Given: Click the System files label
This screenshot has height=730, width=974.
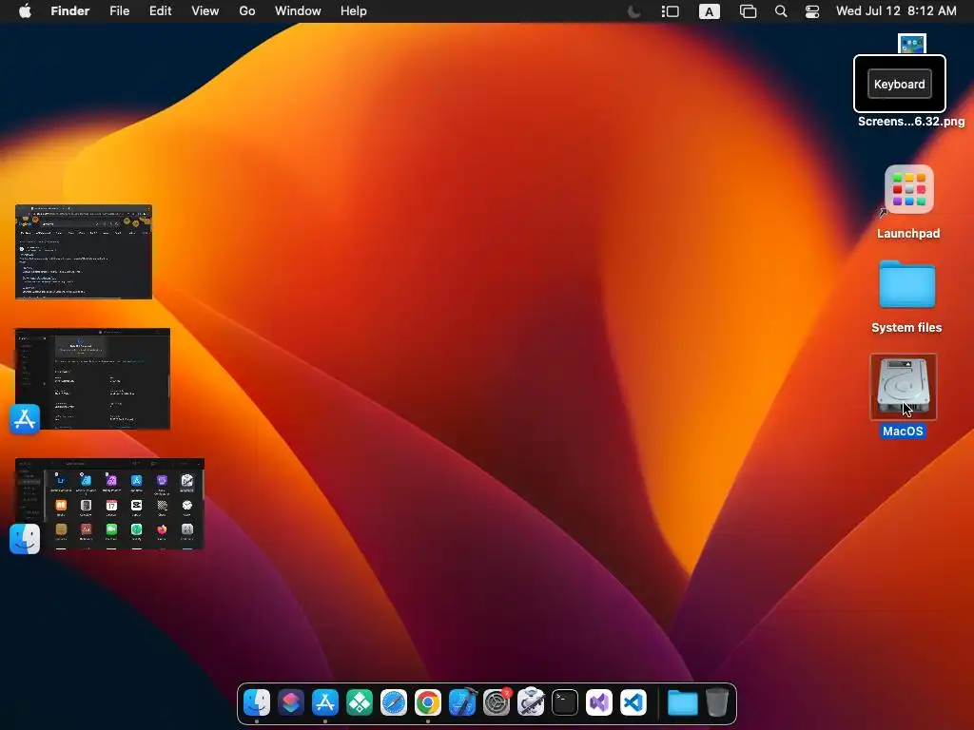Looking at the screenshot, I should tap(906, 328).
